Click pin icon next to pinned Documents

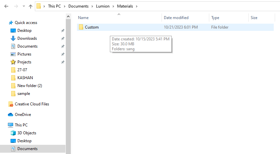(63, 46)
